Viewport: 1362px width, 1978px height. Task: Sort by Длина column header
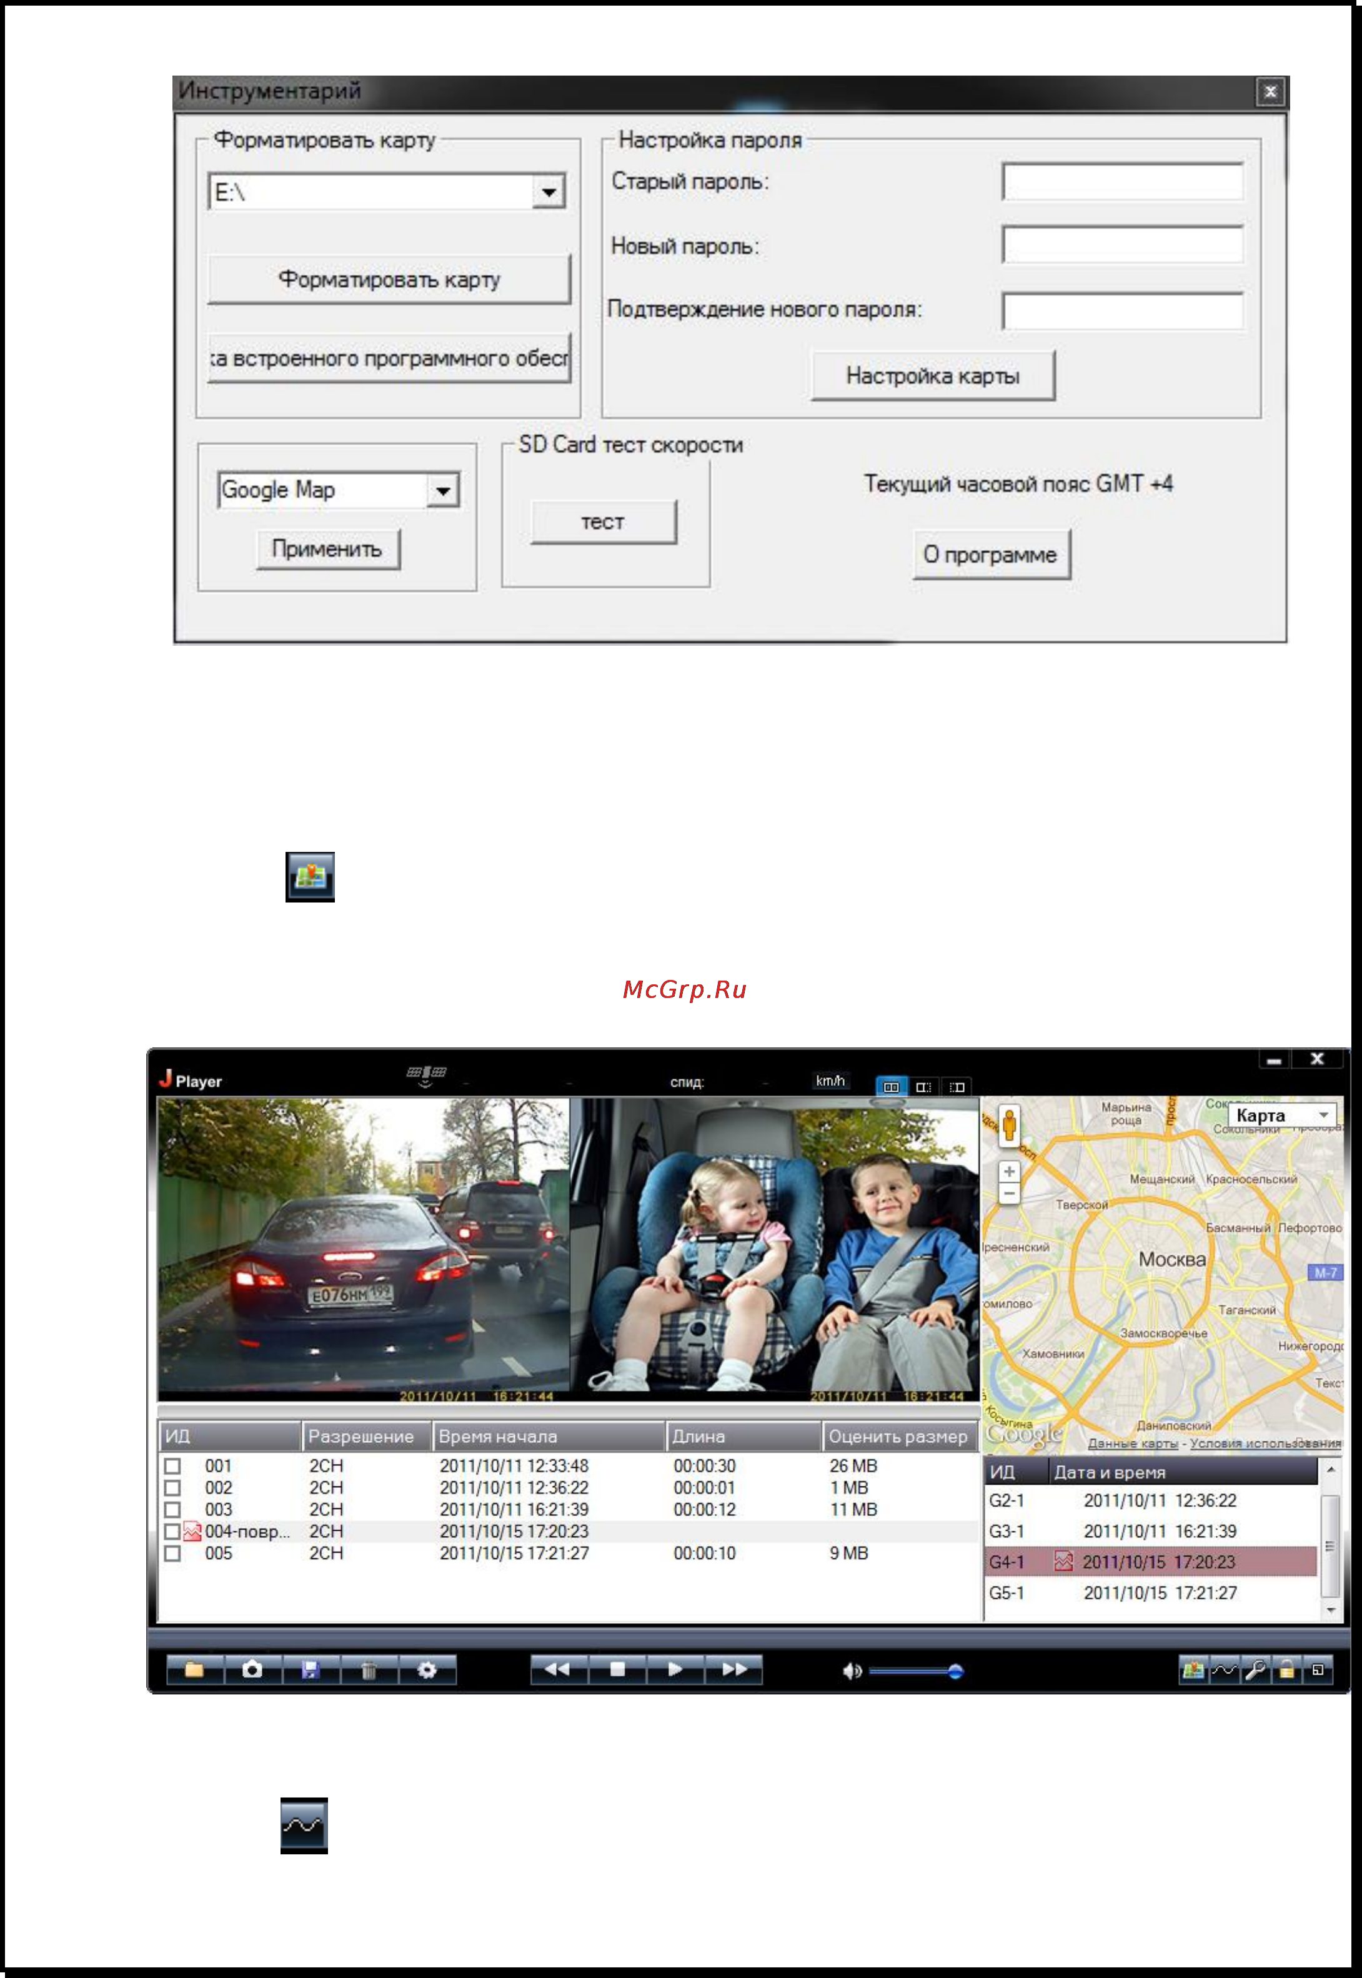click(743, 1437)
